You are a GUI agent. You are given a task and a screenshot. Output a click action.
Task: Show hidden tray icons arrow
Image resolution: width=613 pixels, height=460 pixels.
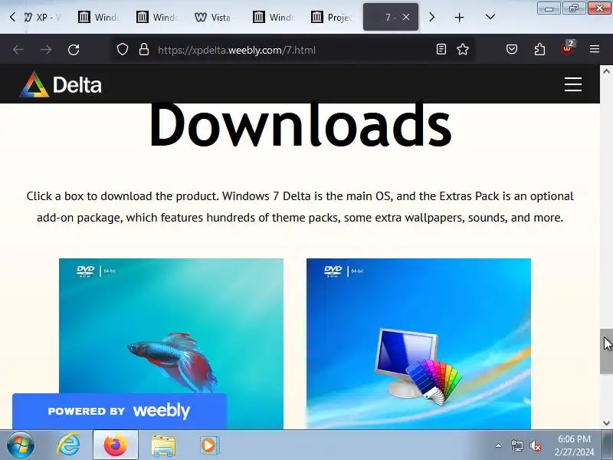(498, 445)
